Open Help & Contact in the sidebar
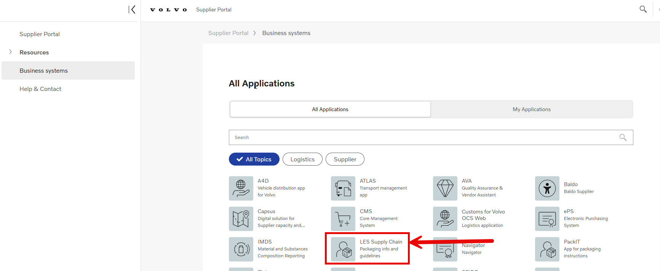The image size is (660, 271). (40, 89)
